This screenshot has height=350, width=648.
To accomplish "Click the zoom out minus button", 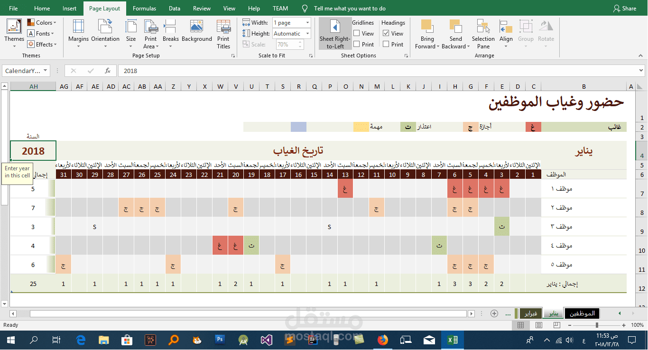I will pos(570,325).
